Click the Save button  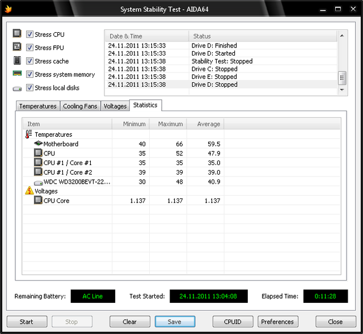tap(175, 322)
